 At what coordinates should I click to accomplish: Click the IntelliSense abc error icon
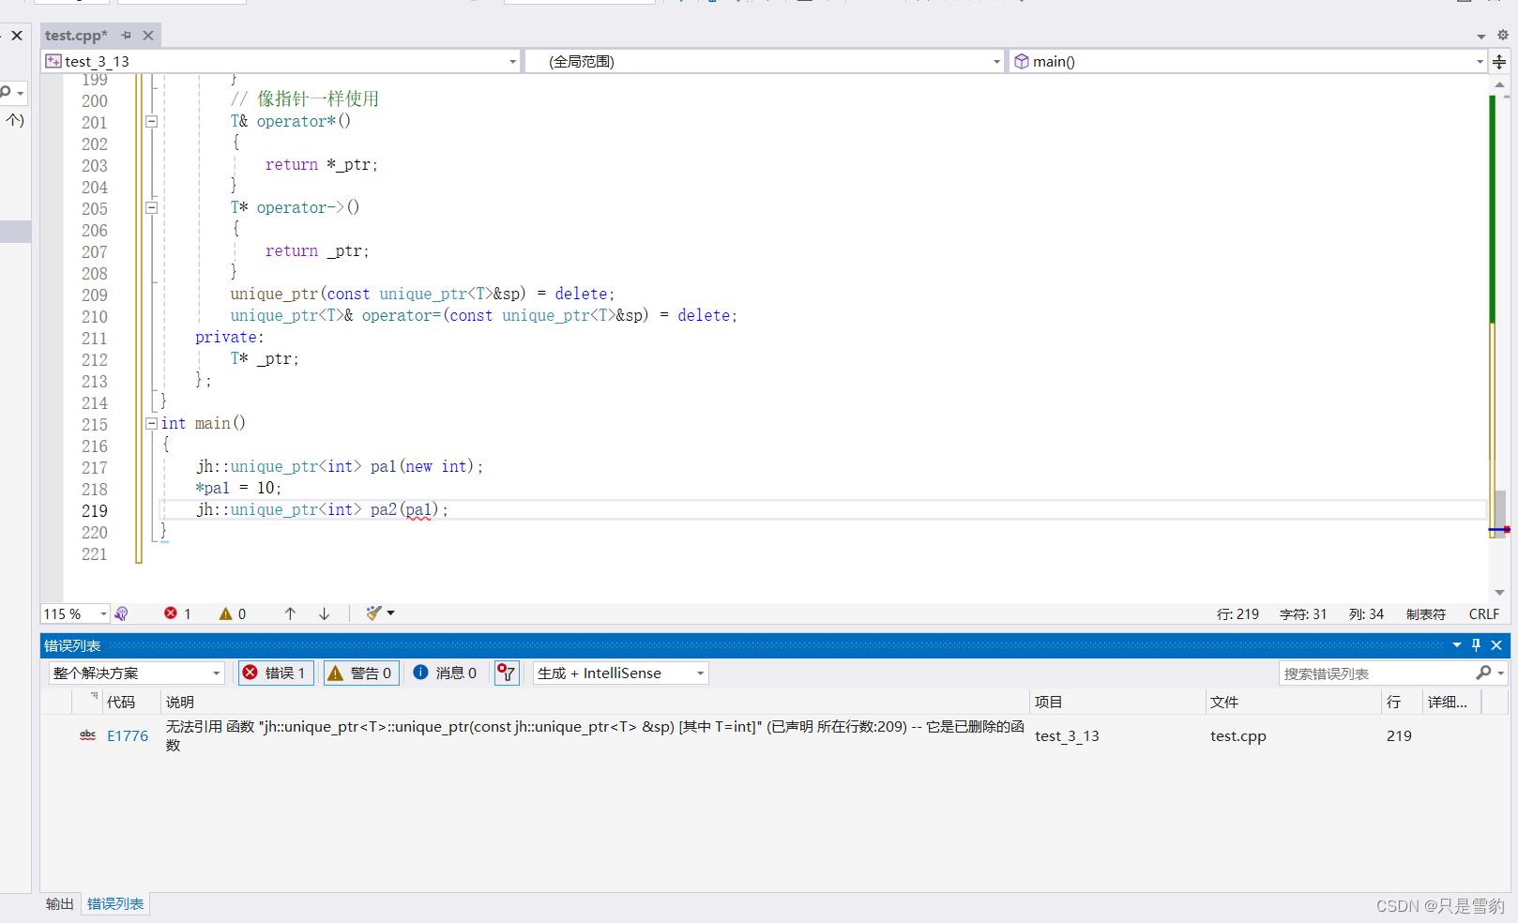87,736
